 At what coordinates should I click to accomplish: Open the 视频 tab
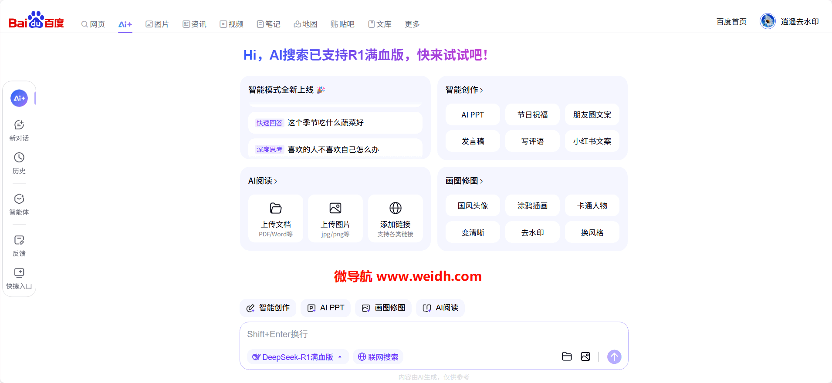click(231, 24)
